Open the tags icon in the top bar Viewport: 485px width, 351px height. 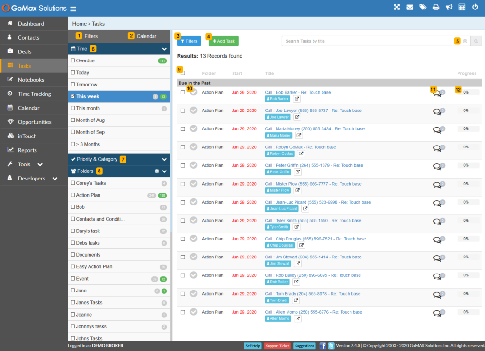tap(423, 7)
